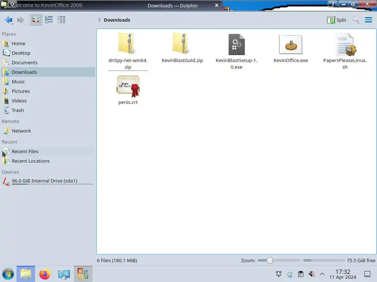Select Downloads in Places sidebar
This screenshot has width=377, height=282.
click(47, 72)
